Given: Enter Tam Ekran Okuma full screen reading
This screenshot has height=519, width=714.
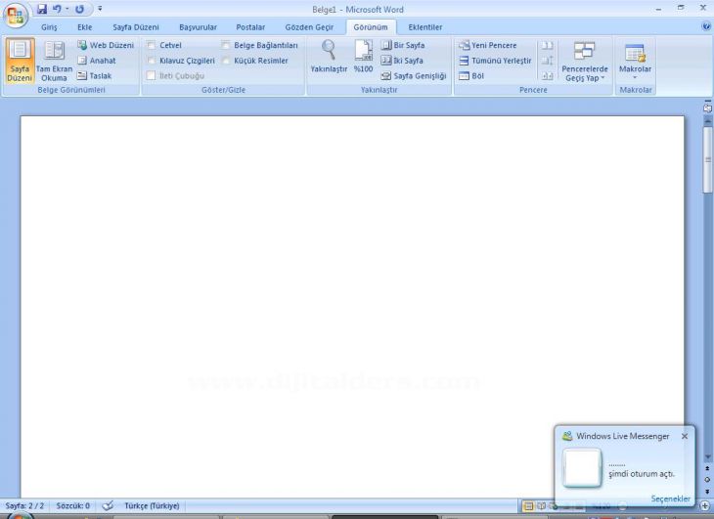Looking at the screenshot, I should [54, 61].
